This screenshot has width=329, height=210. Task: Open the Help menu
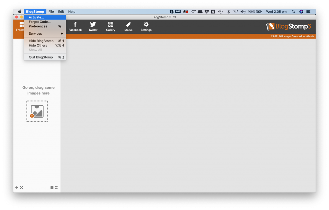[72, 12]
